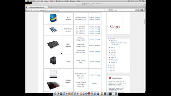171x96 pixels.
Task: Click the Google advertisement box
Action: (x=115, y=23)
